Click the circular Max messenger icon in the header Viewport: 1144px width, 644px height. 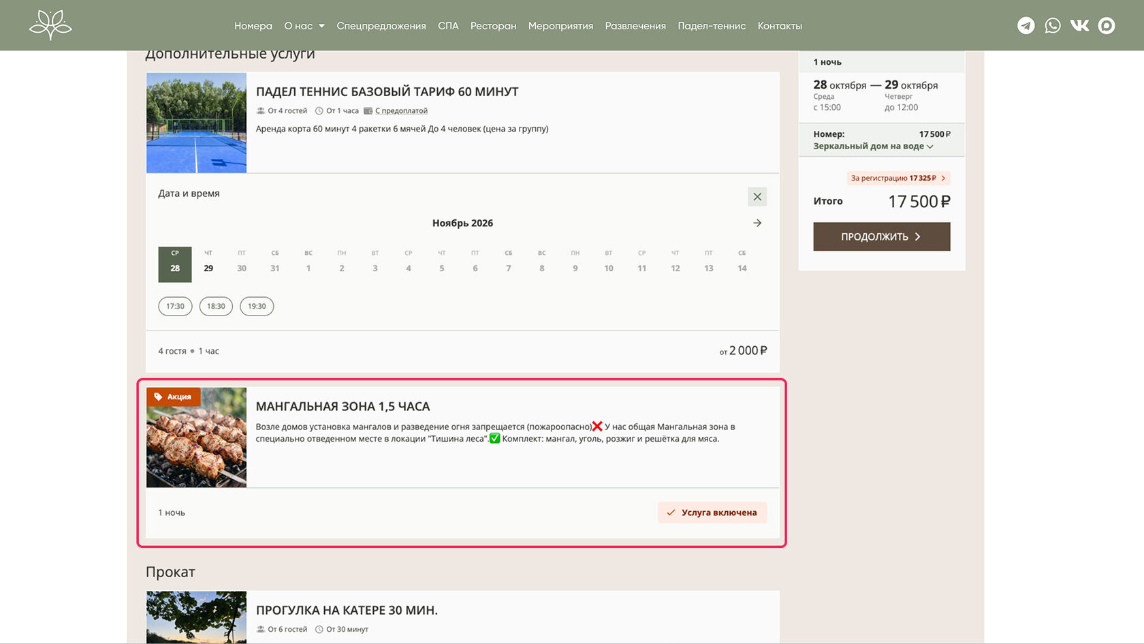point(1107,25)
